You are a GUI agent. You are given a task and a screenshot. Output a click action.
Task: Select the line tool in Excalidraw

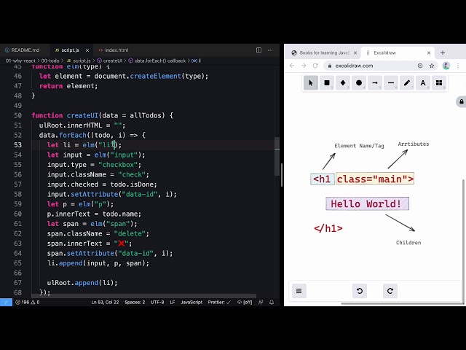[x=391, y=83]
